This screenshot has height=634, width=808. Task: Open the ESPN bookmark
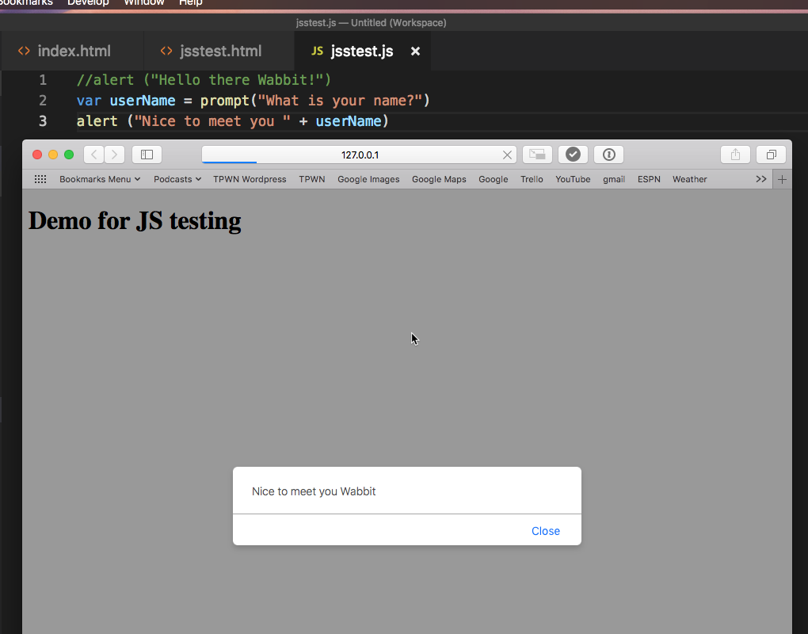(x=649, y=179)
